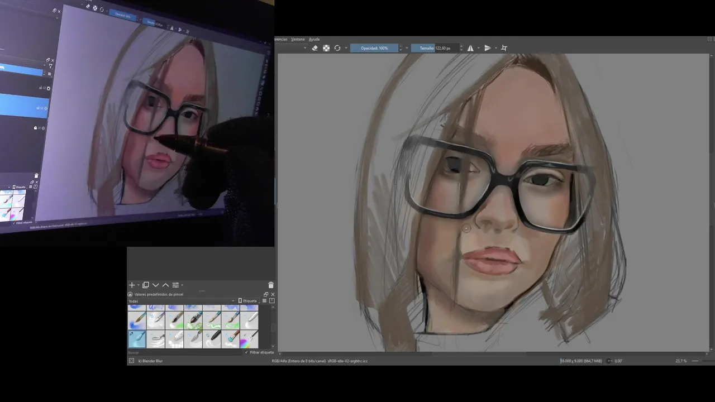The image size is (715, 402).
Task: Open dropdown arrow beside reload preset icon
Action: tap(346, 48)
